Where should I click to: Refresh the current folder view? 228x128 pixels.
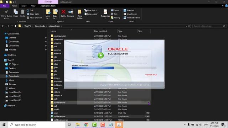[x=189, y=26]
